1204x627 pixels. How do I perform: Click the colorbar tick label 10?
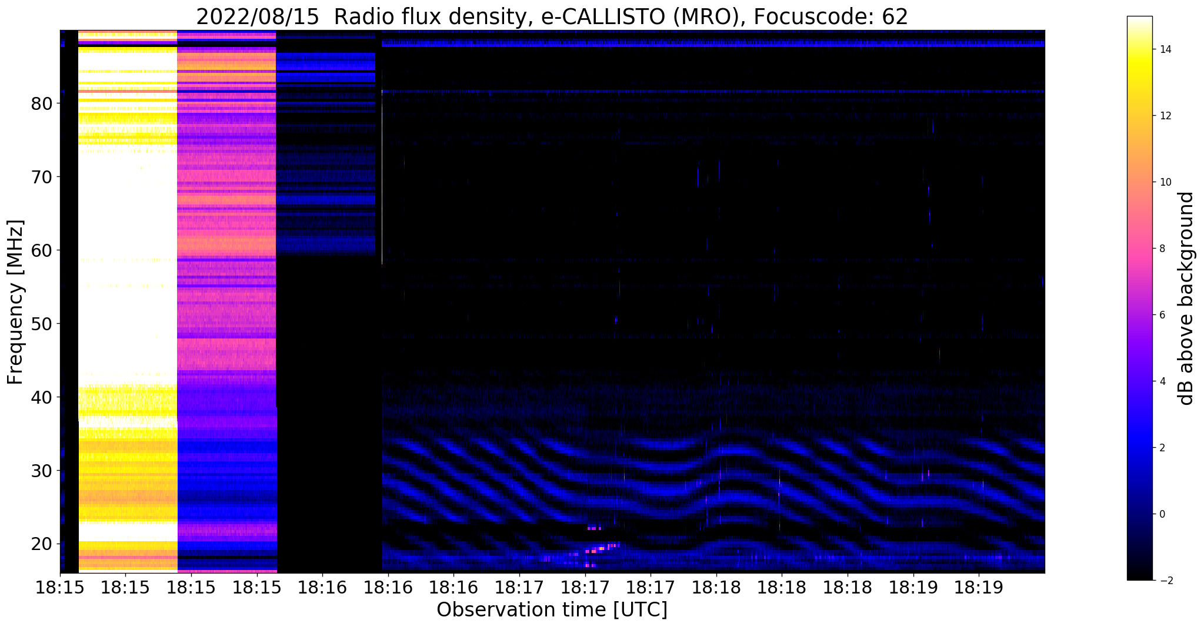[1164, 182]
